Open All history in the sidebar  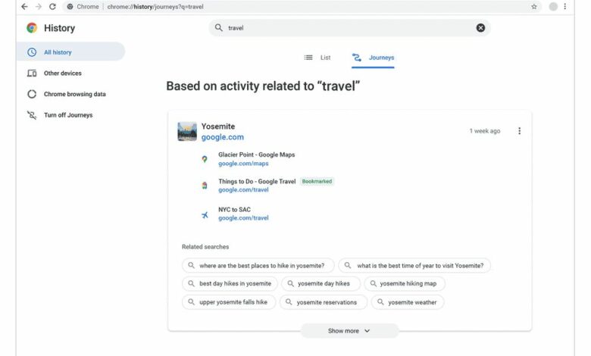point(57,52)
